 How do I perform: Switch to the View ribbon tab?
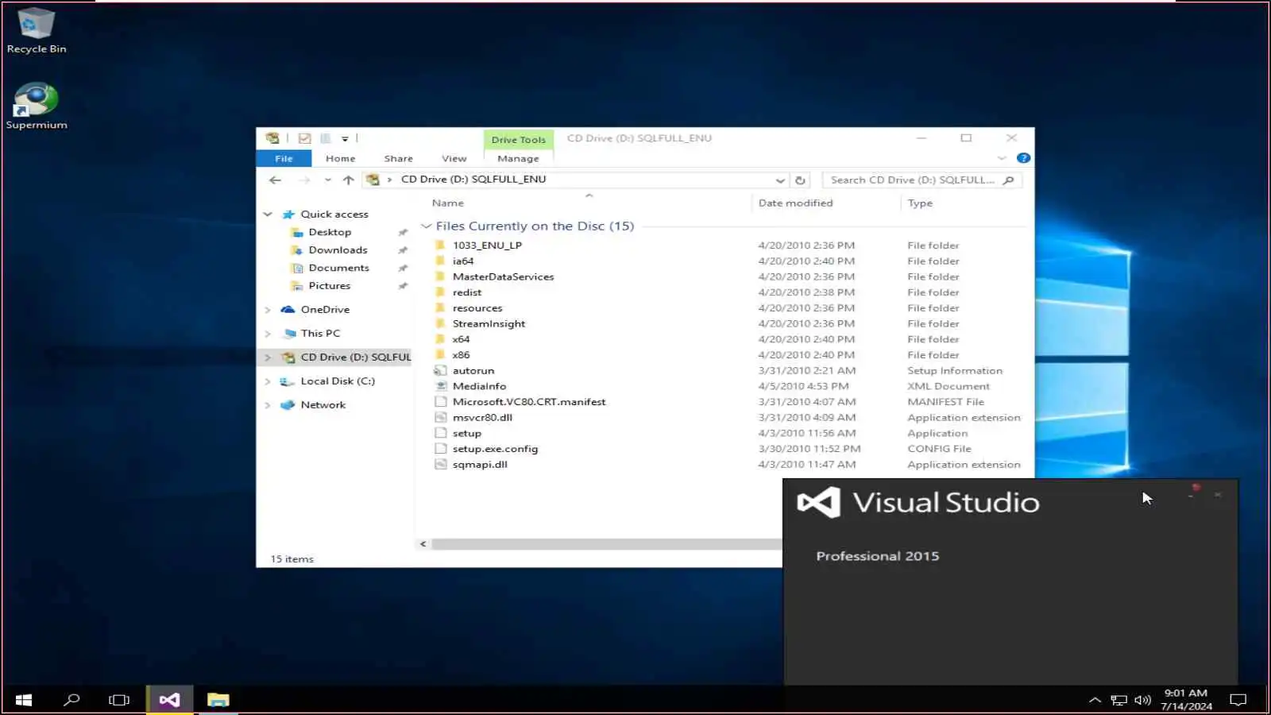click(x=454, y=159)
